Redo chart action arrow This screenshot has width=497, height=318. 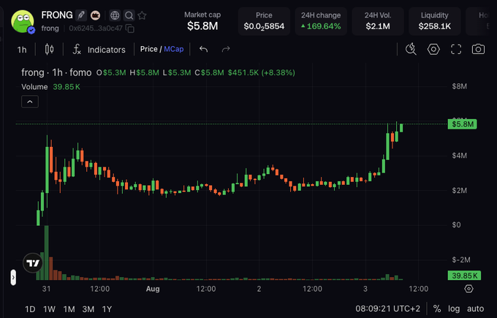[226, 49]
